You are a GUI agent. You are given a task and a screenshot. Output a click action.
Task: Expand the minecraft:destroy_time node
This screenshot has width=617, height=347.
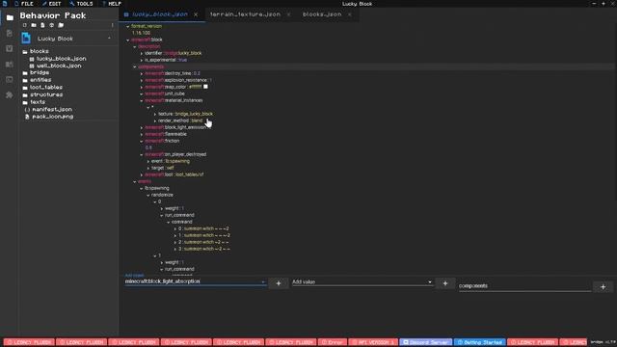click(x=142, y=73)
